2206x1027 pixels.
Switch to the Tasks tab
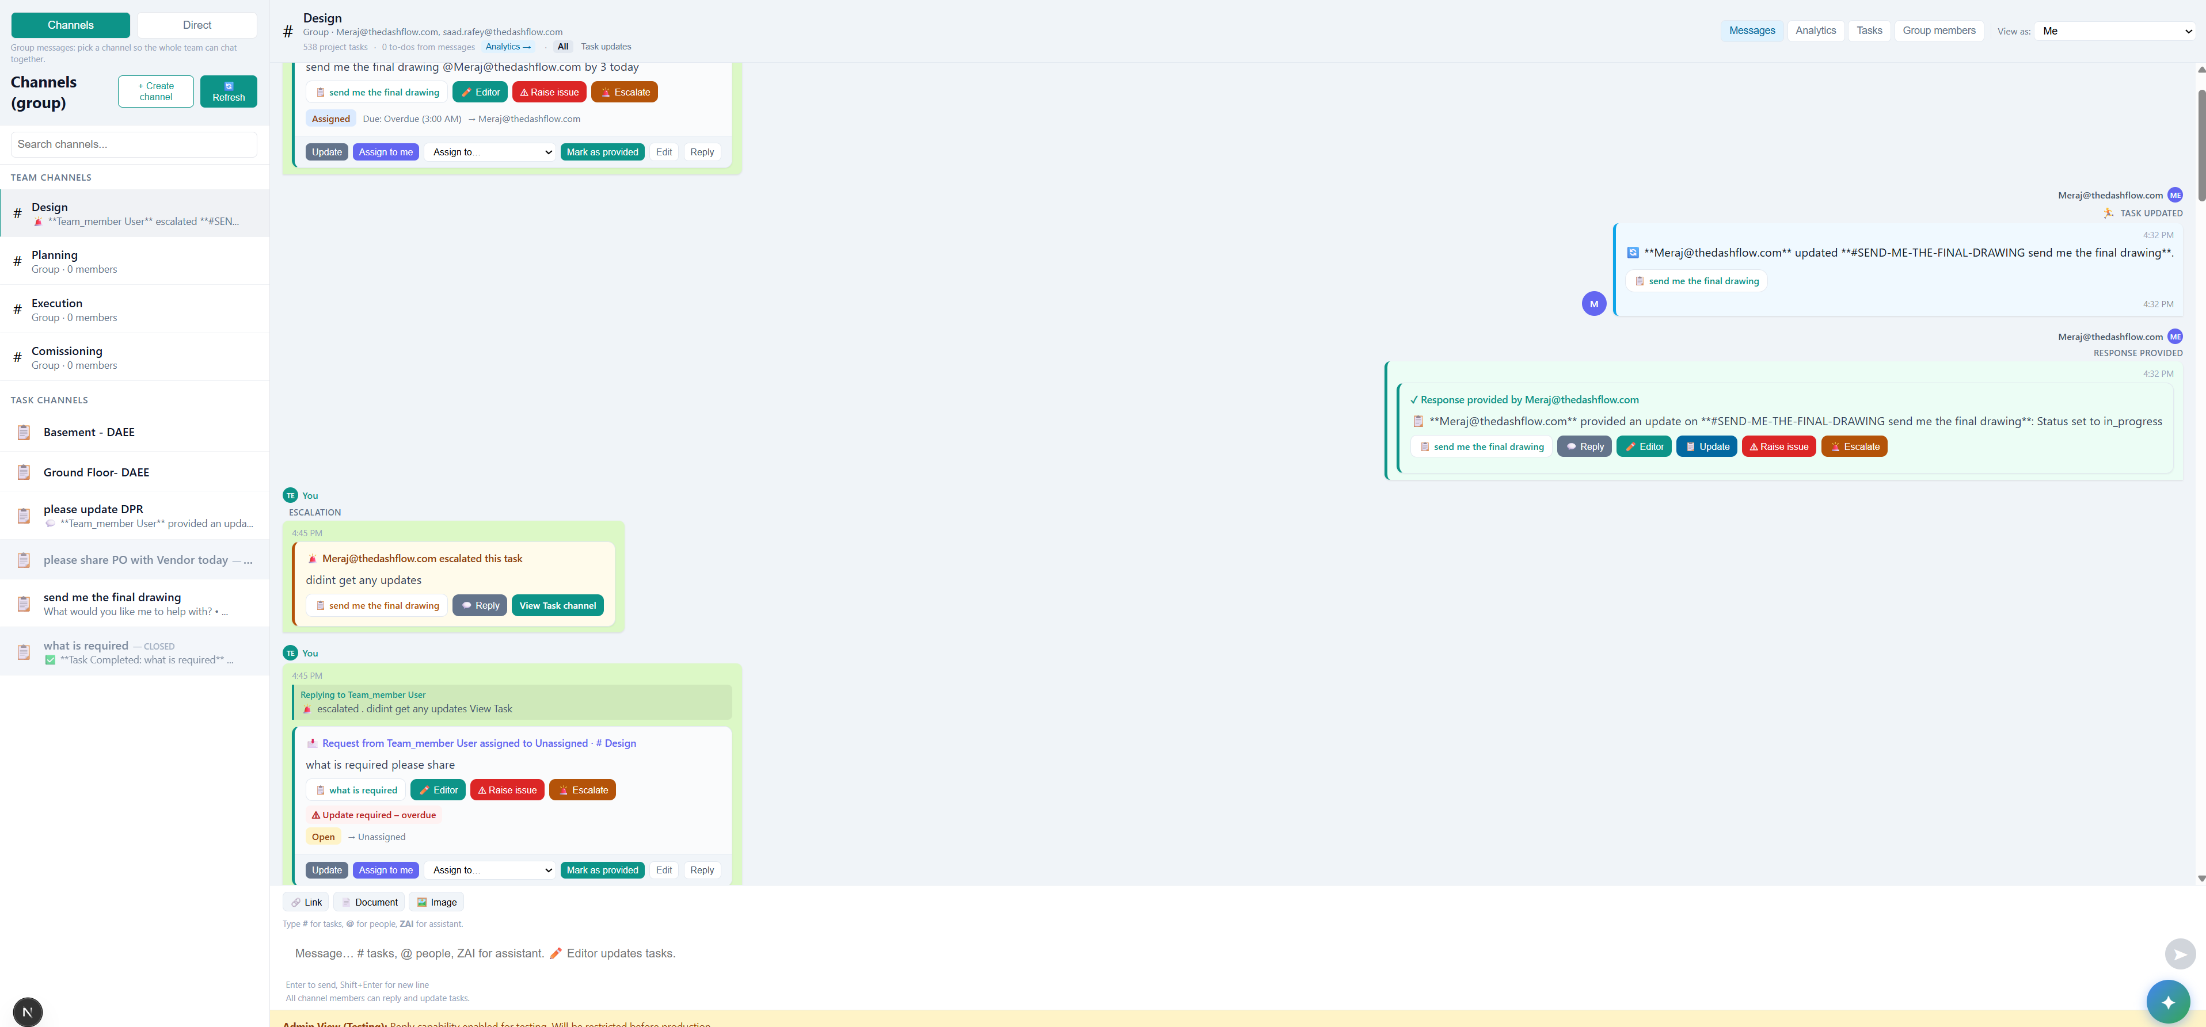click(x=1869, y=30)
